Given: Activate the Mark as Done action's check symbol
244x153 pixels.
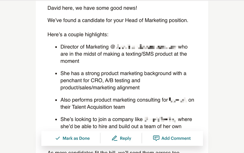Looking at the screenshot, I should tap(57, 138).
